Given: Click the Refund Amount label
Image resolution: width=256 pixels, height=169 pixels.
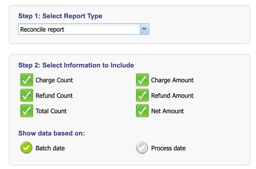Looking at the screenshot, I should [172, 96].
